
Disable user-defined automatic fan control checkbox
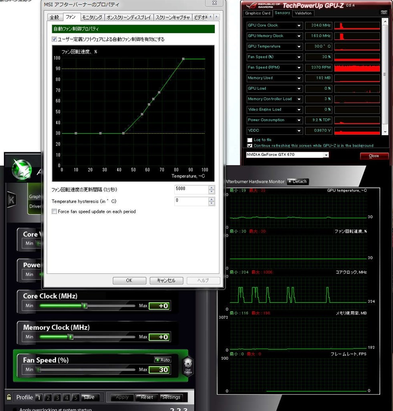[x=54, y=39]
